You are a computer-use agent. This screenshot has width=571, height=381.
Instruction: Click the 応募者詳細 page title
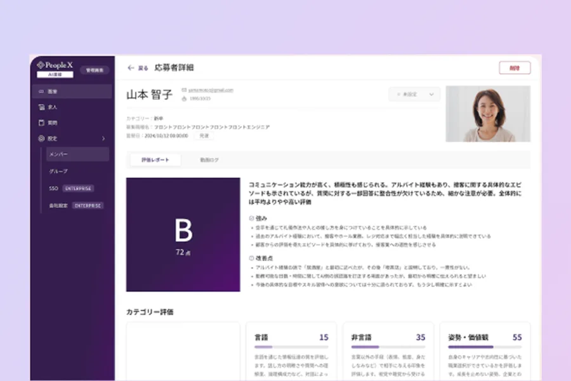pos(174,68)
